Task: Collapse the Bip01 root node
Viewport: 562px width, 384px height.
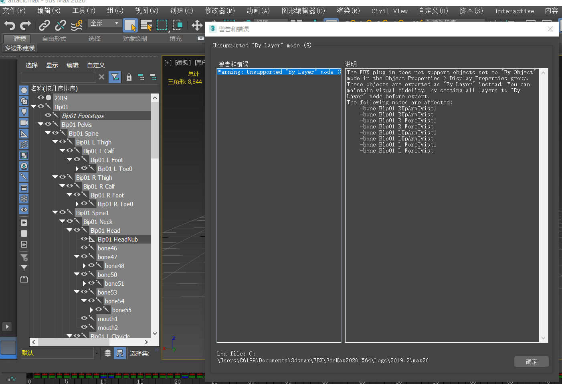Action: click(33, 106)
